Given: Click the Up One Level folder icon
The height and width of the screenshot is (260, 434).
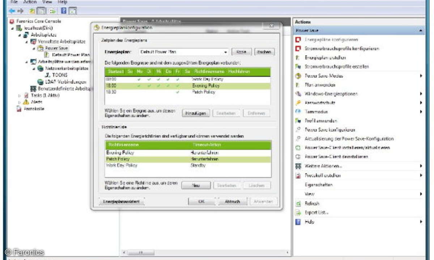Looking at the screenshot, I should [x=33, y=11].
